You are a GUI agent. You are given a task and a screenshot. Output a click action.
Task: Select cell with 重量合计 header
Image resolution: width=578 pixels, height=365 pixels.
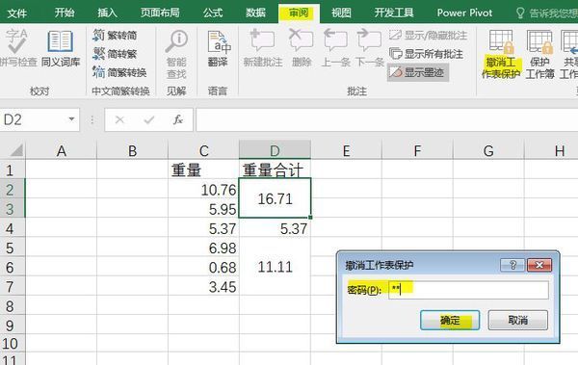click(275, 169)
